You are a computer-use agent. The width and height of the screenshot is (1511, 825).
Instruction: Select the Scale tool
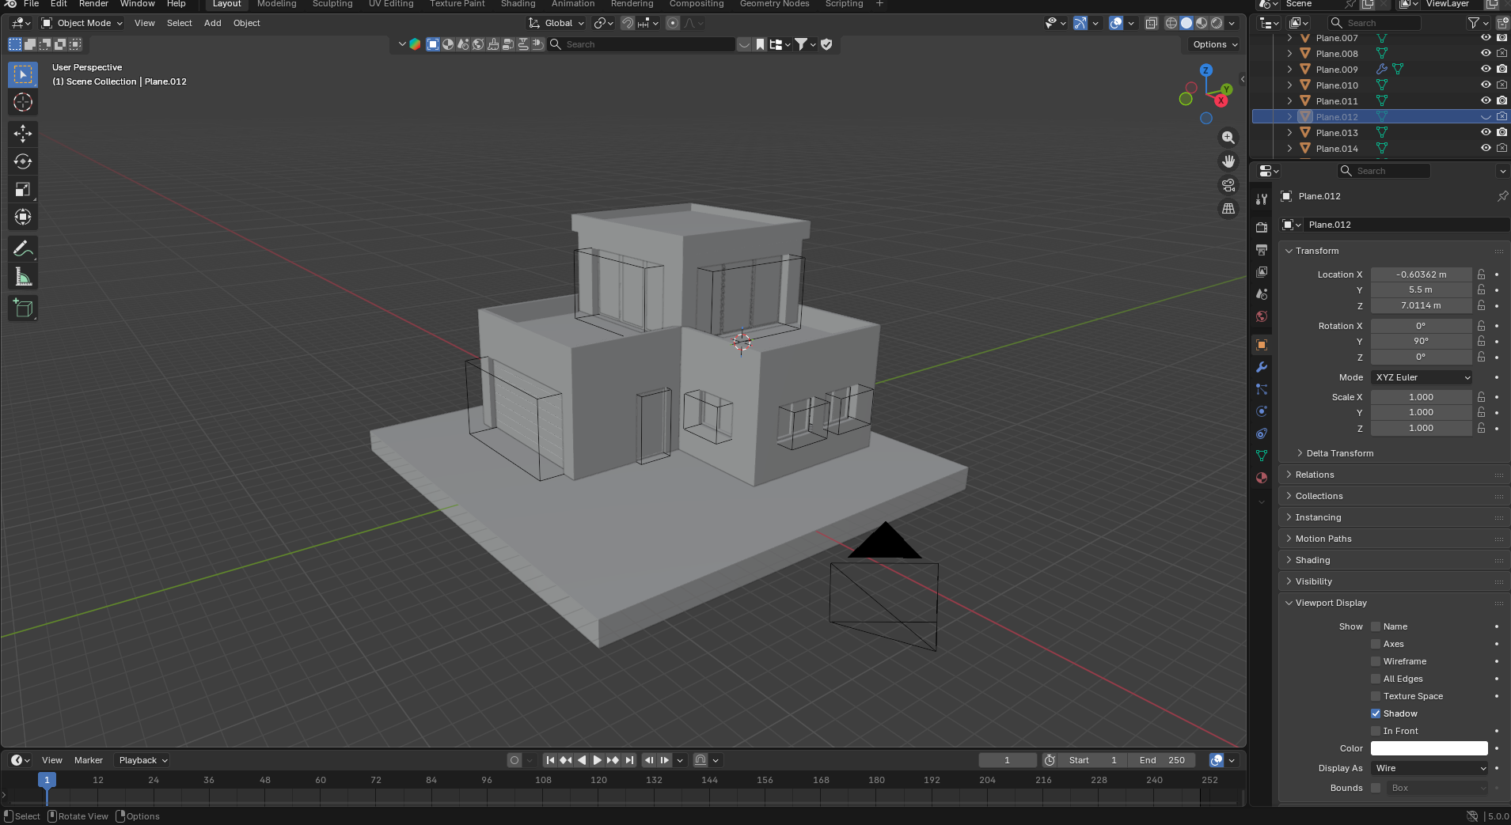click(23, 189)
